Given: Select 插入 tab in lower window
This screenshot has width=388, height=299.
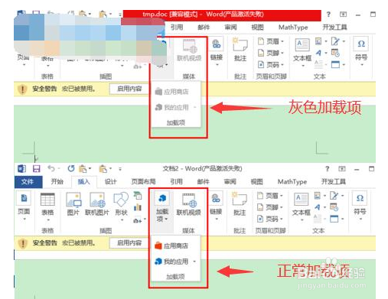Looking at the screenshot, I should point(84,181).
